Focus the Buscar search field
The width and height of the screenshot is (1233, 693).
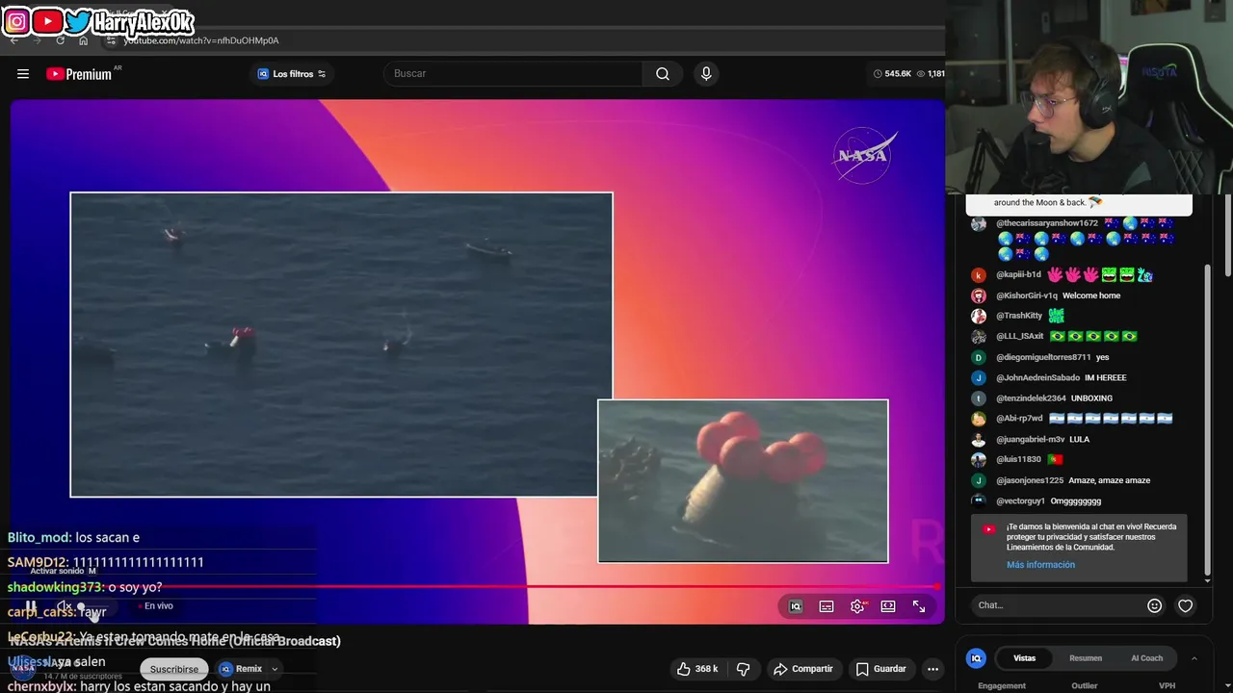(513, 74)
